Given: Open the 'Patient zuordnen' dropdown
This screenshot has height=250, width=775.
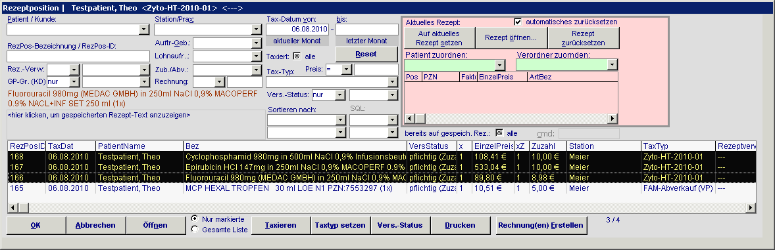Looking at the screenshot, I should 500,65.
